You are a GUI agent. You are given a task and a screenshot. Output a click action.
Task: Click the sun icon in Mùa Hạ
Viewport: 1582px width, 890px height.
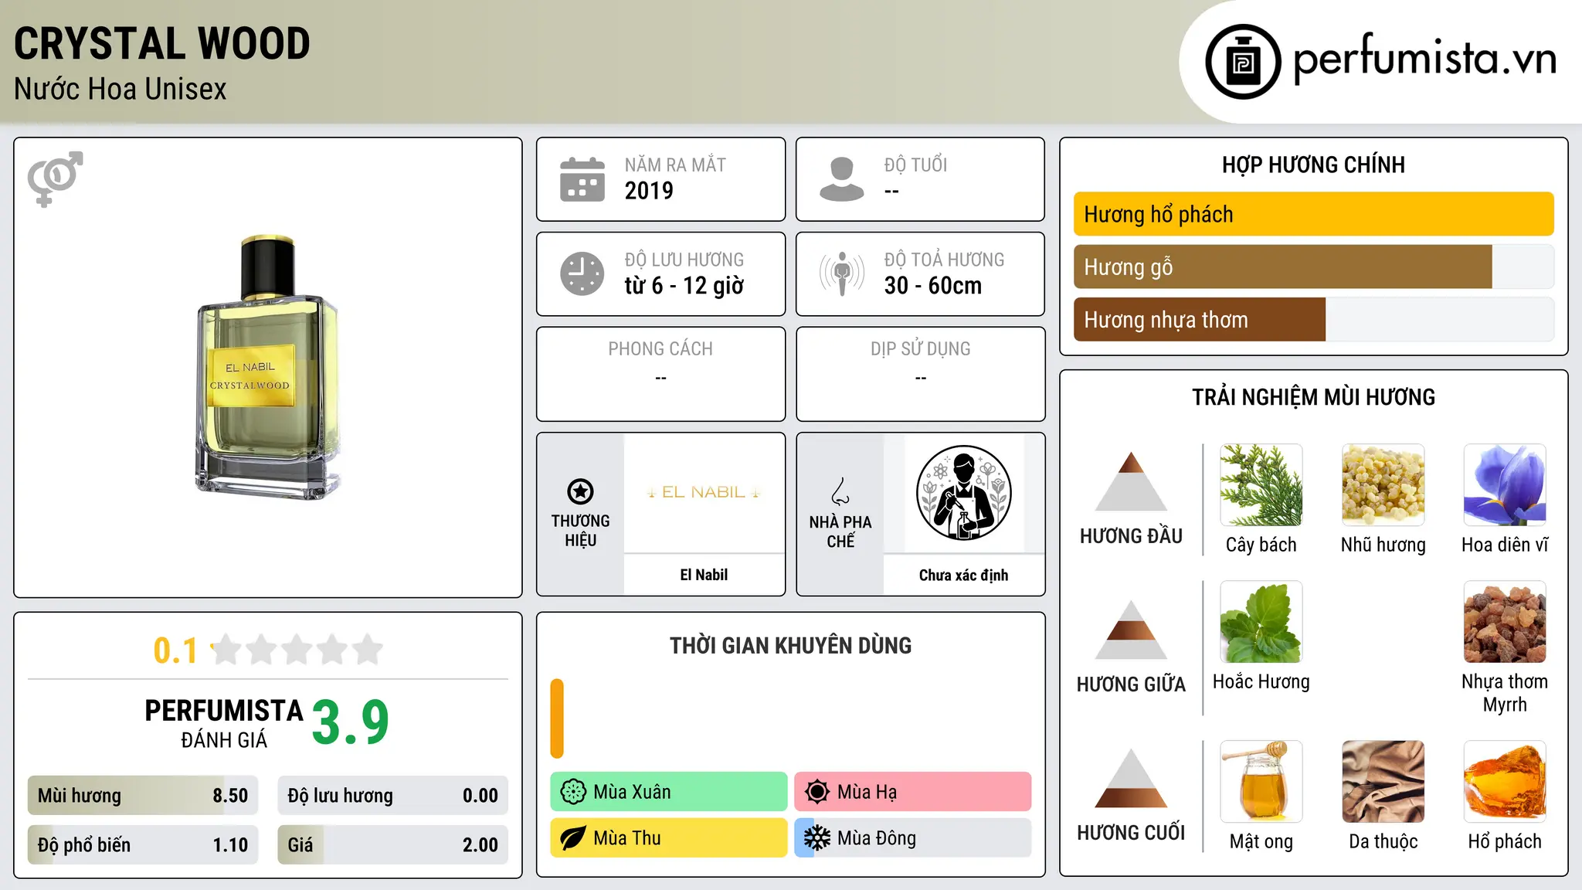tap(817, 792)
